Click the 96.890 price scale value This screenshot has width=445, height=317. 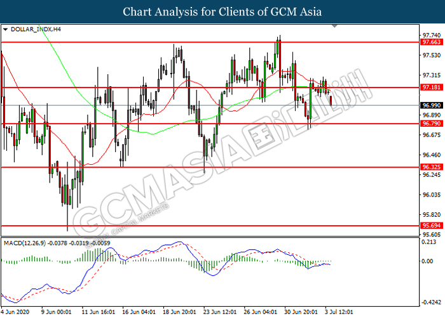432,115
